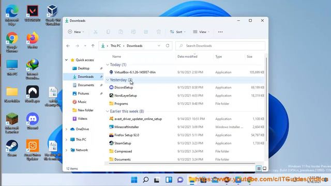
Task: Go up one folder level arrow
Action: pos(93,46)
